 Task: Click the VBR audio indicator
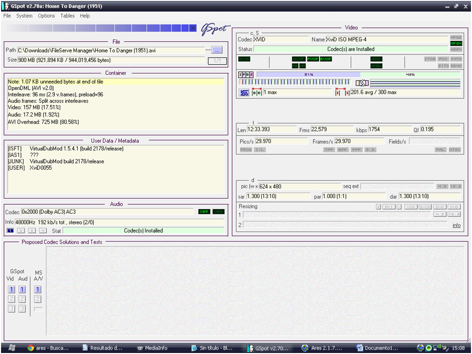click(218, 211)
